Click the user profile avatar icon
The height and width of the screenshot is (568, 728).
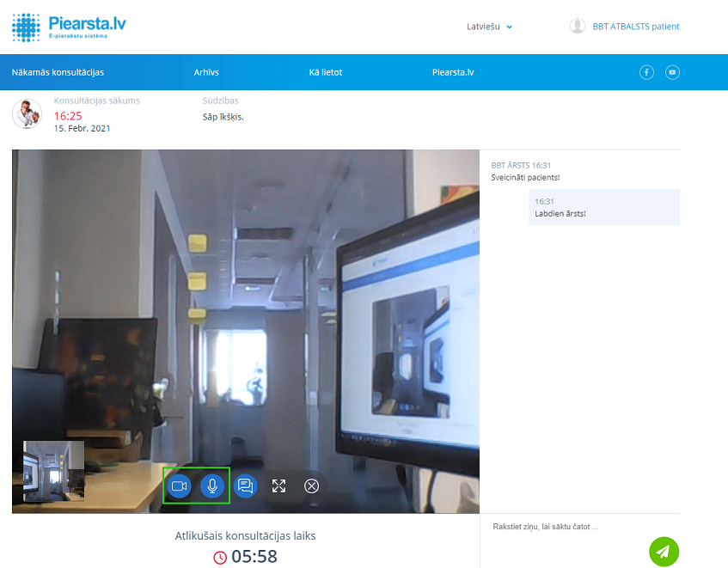pyautogui.click(x=578, y=27)
